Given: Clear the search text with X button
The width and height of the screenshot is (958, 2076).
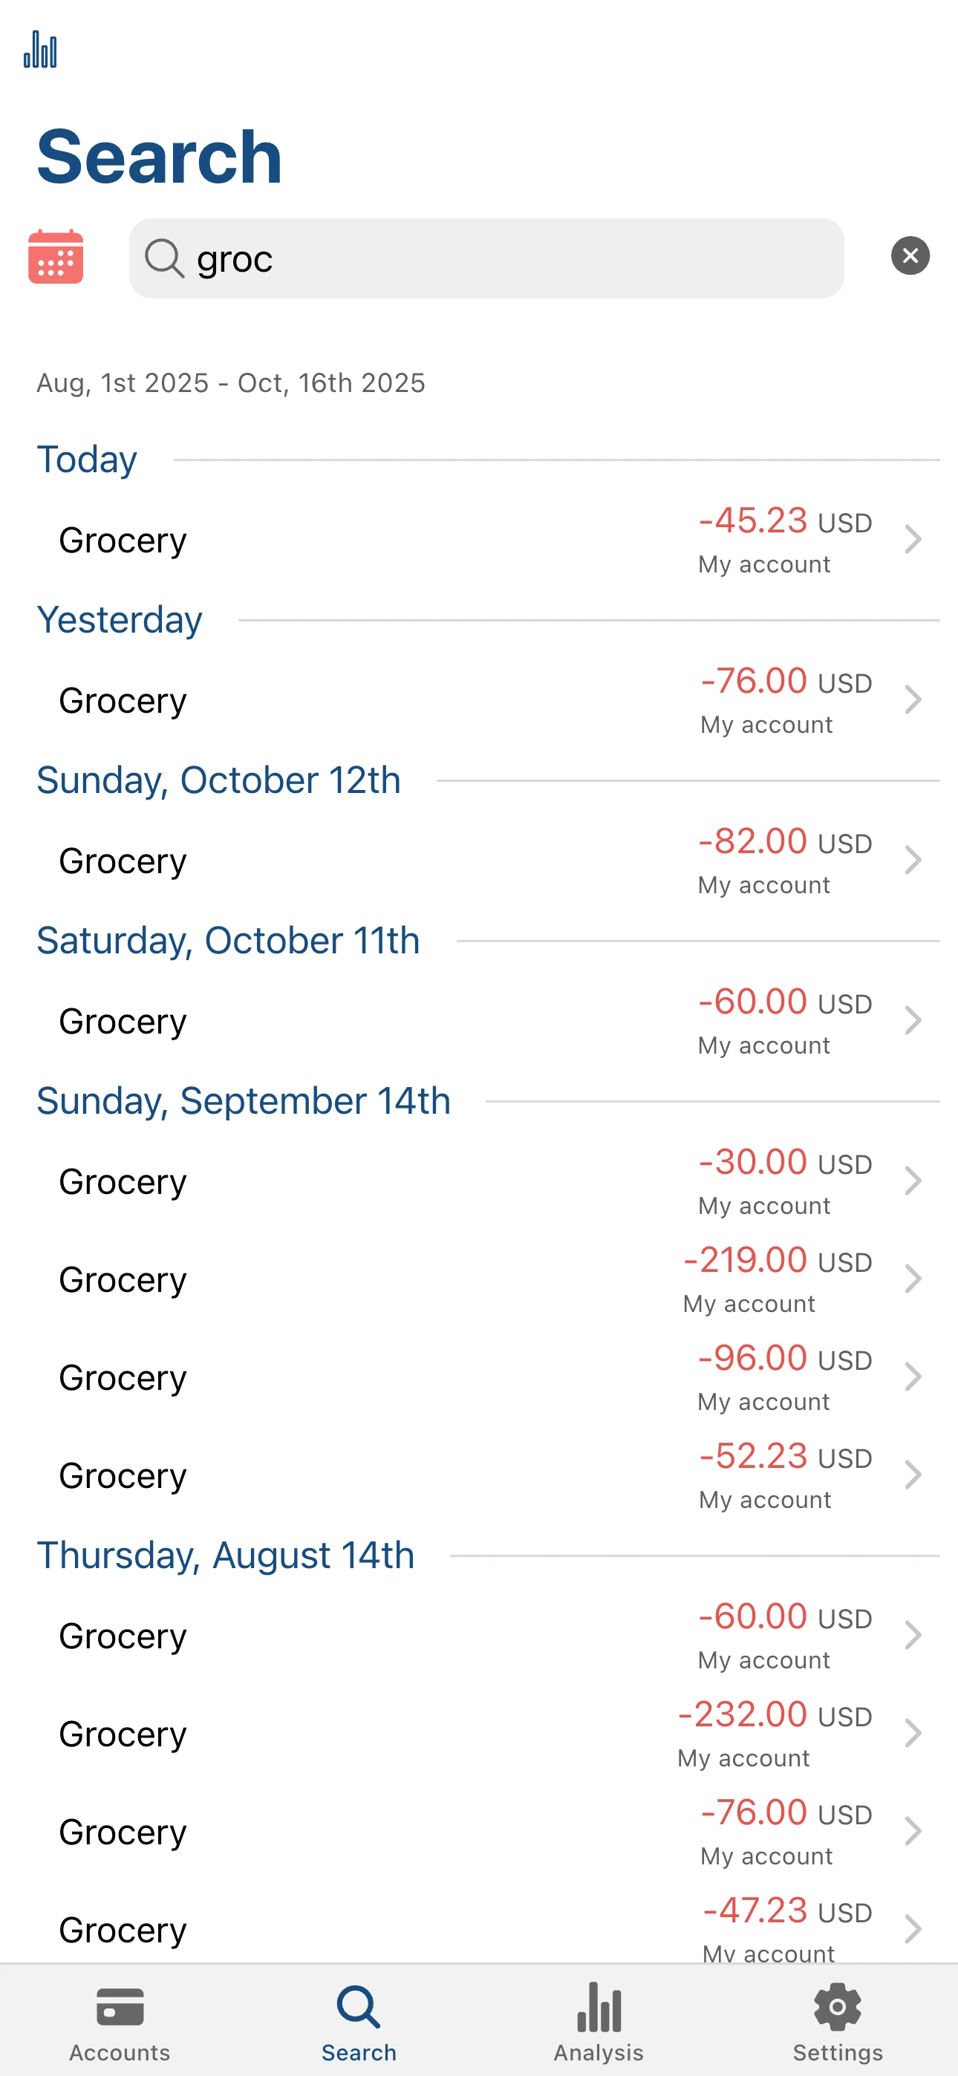Looking at the screenshot, I should [x=910, y=256].
